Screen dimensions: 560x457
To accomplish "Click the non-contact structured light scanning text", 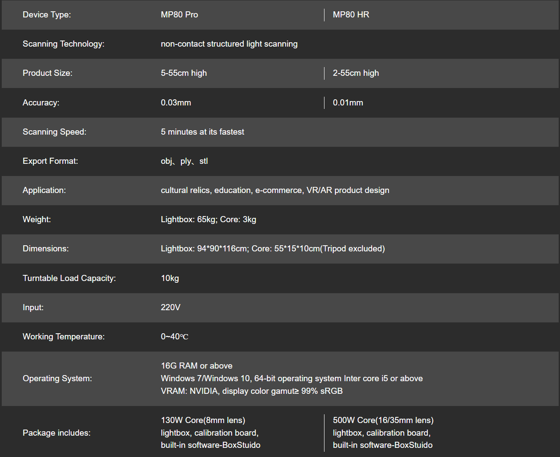I will click(229, 44).
